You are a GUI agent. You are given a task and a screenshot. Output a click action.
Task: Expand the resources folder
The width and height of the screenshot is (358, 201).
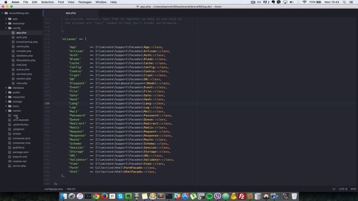click(6, 97)
